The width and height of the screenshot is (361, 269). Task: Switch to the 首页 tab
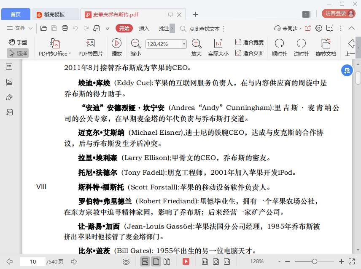(x=16, y=14)
